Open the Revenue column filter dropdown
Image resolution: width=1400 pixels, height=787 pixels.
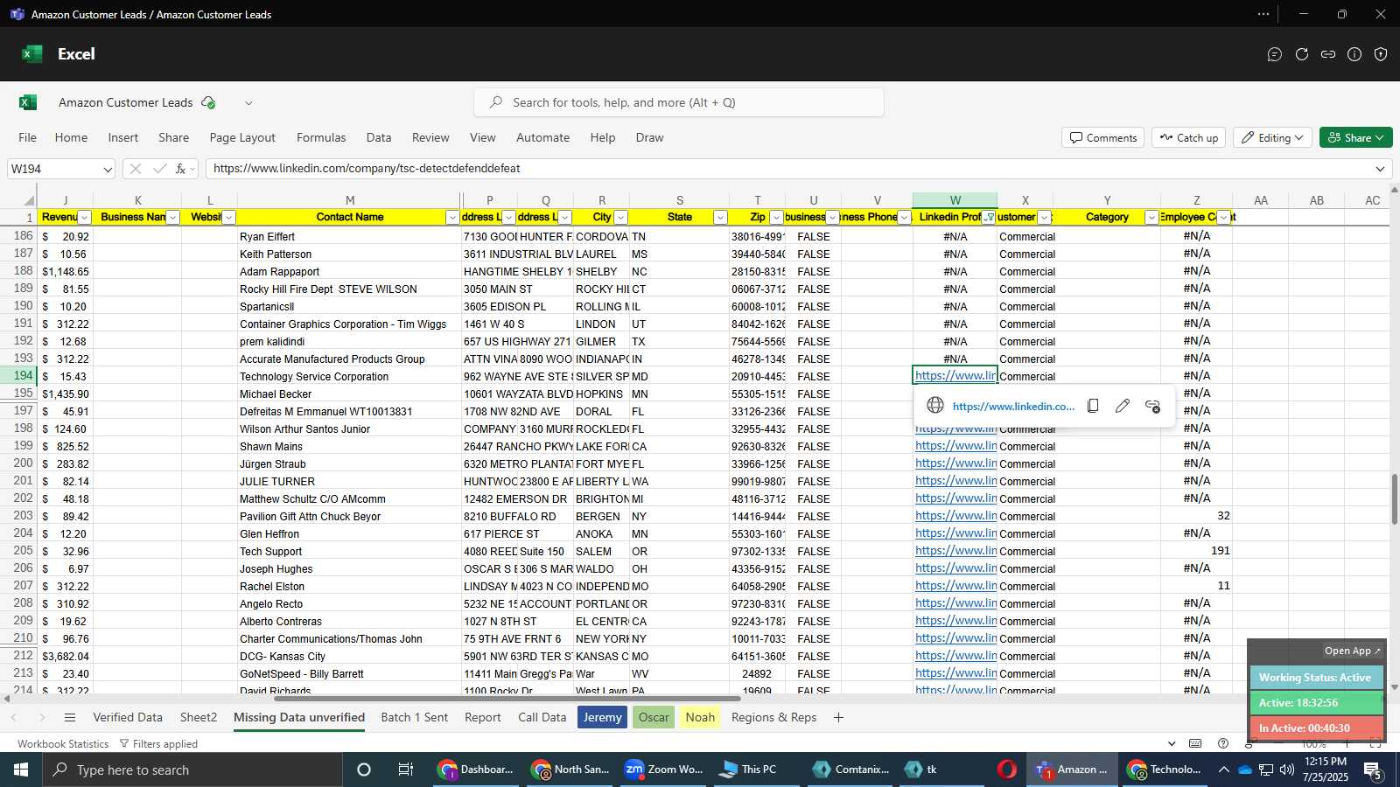point(85,218)
